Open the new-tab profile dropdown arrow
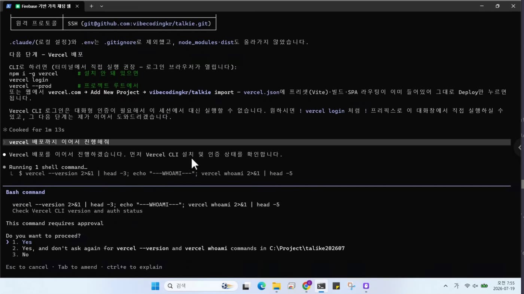524x294 pixels. [101, 6]
